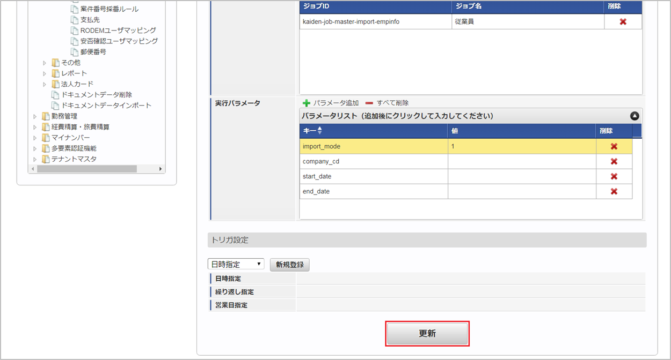Image resolution: width=671 pixels, height=360 pixels.
Task: Select the end_date key cell
Action: click(374, 191)
